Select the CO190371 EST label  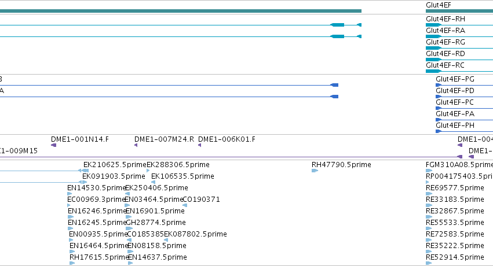[201, 199]
